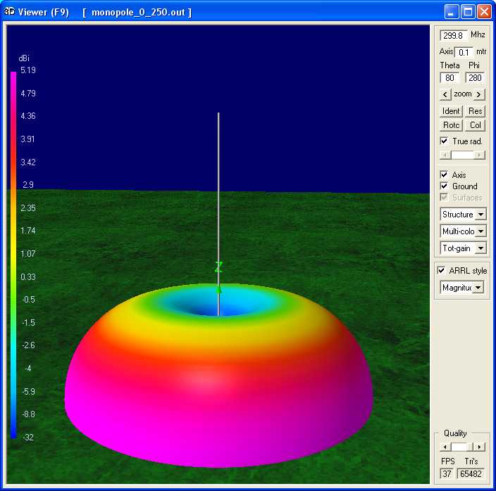Turn off ARRL style checkbox
496x491 pixels.
[x=441, y=271]
